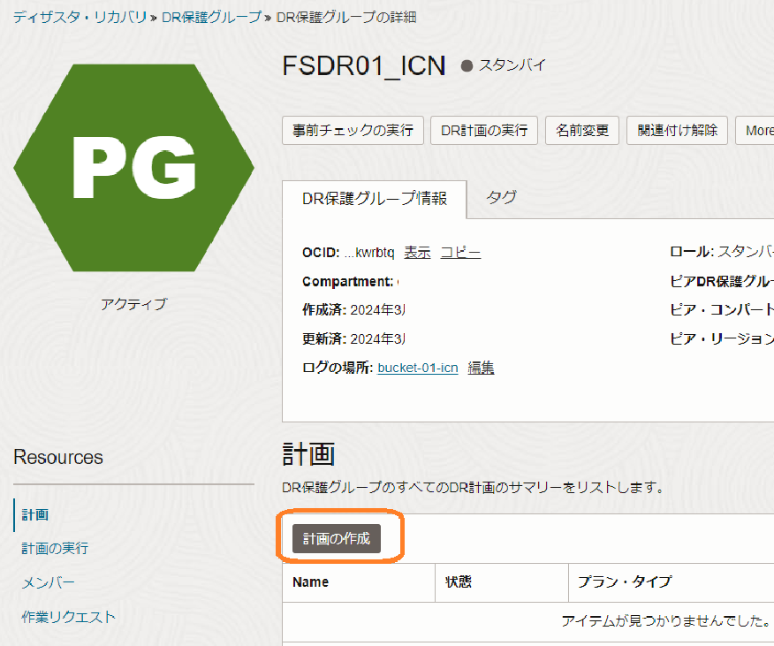Viewport: 774px width, 646px height.
Task: Switch to the タグ tab
Action: [502, 199]
